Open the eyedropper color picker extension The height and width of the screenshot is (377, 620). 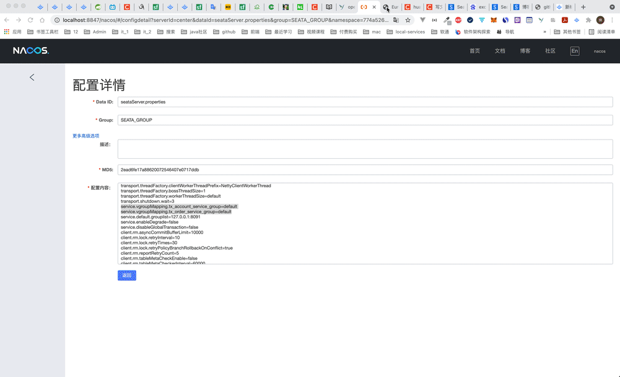pos(447,20)
